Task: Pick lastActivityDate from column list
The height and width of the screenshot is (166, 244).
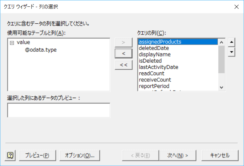Action: point(158,67)
